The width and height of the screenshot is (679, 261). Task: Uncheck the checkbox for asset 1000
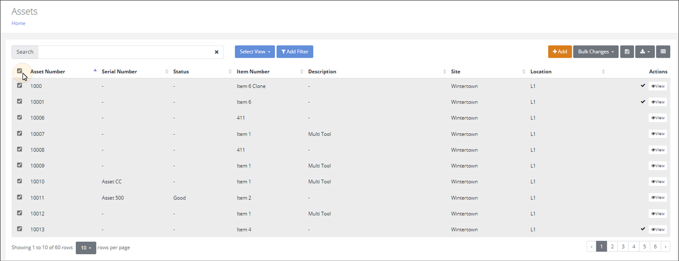[x=19, y=85]
